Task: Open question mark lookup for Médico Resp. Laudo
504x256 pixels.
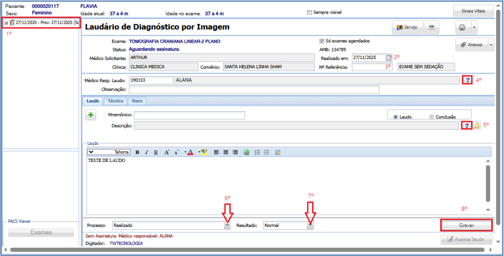Action: coord(467,80)
